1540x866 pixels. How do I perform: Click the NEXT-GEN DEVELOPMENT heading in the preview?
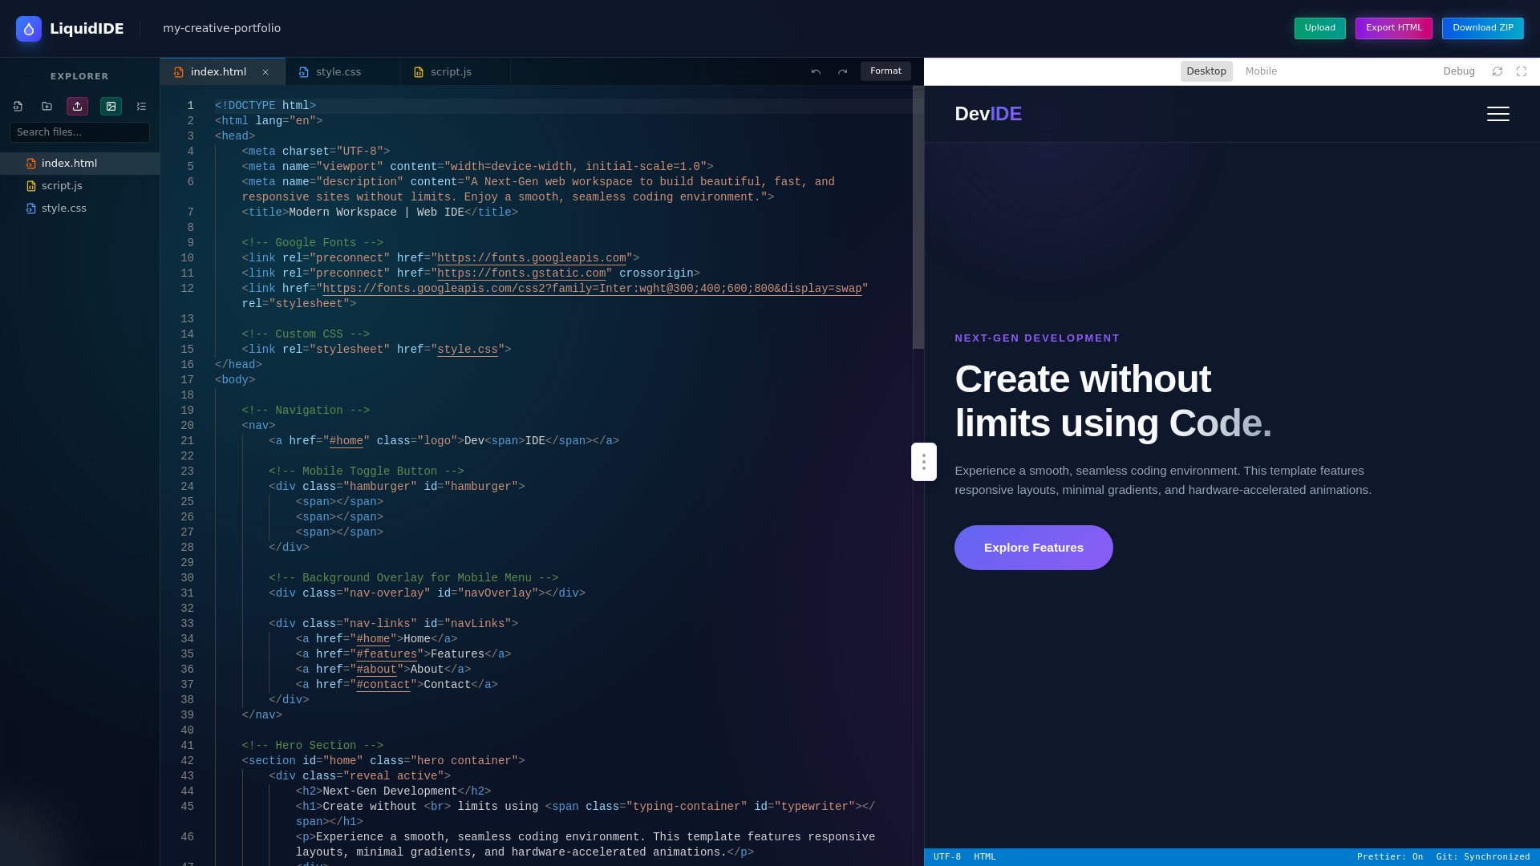1037,338
